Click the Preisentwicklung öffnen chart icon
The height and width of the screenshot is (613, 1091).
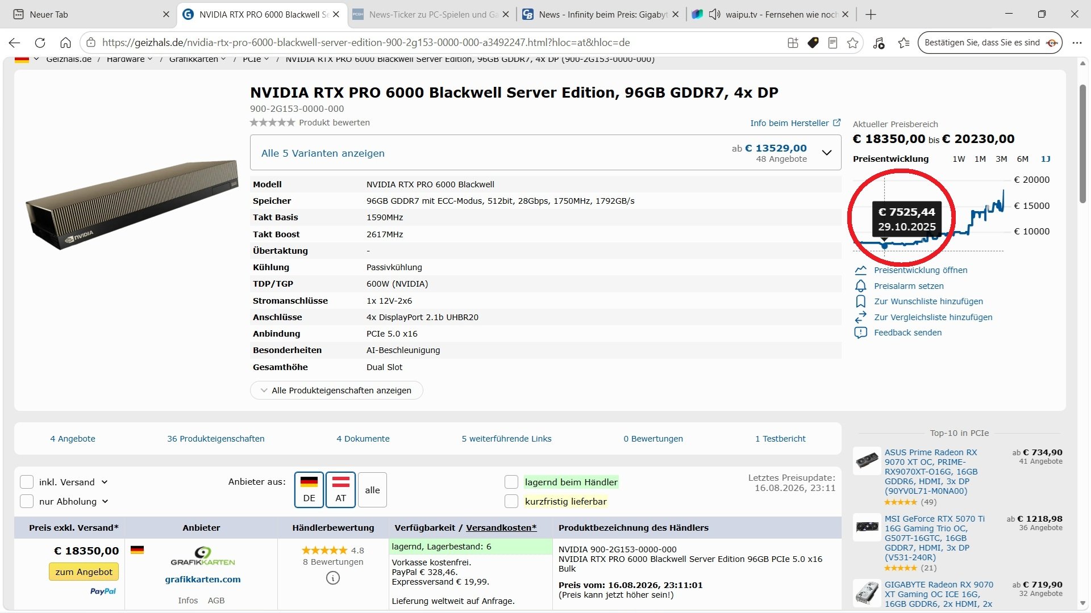pos(861,270)
